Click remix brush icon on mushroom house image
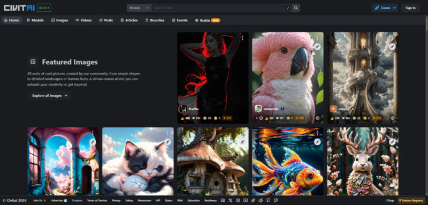This screenshot has height=205, width=428. point(242,142)
